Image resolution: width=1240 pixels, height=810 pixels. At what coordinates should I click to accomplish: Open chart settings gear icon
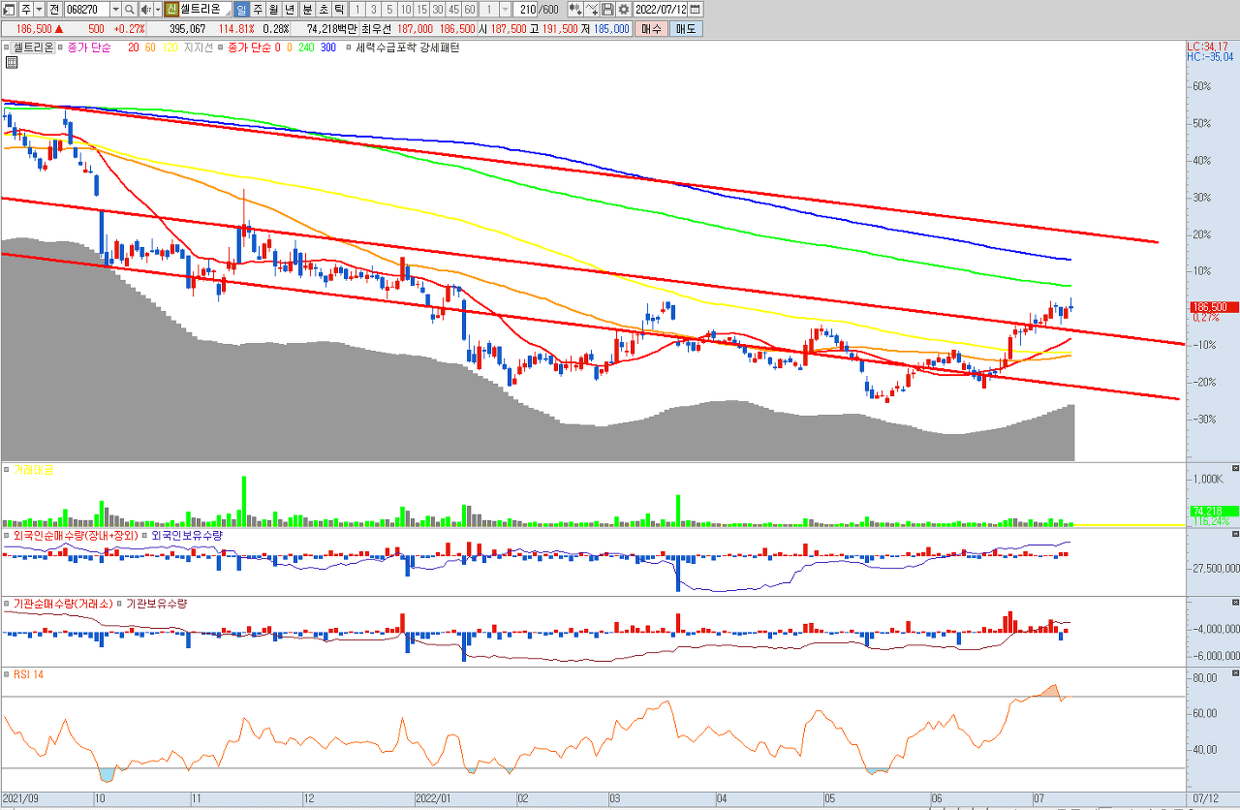[623, 10]
